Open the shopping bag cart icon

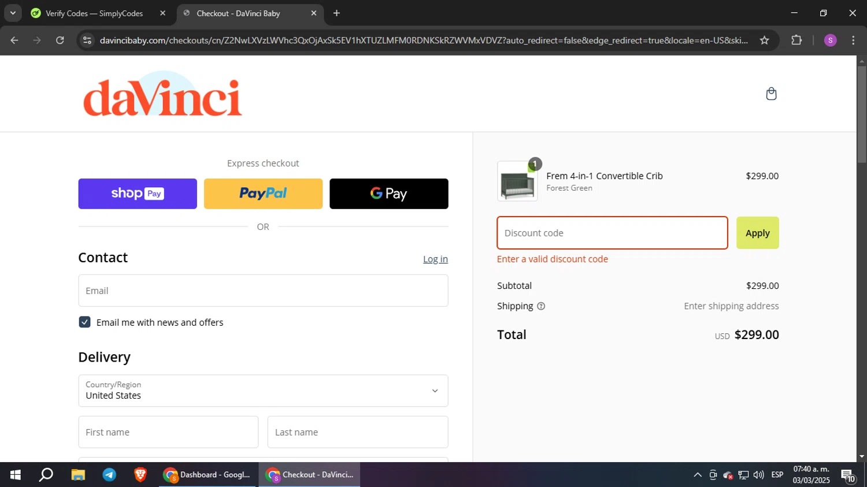pyautogui.click(x=771, y=94)
